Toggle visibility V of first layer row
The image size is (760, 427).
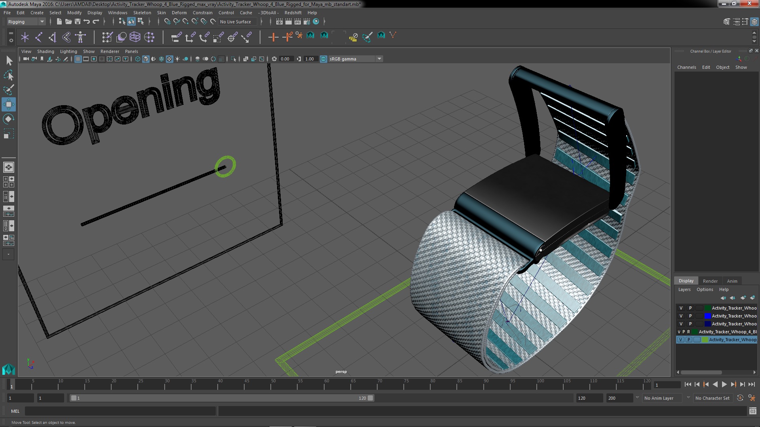681,308
